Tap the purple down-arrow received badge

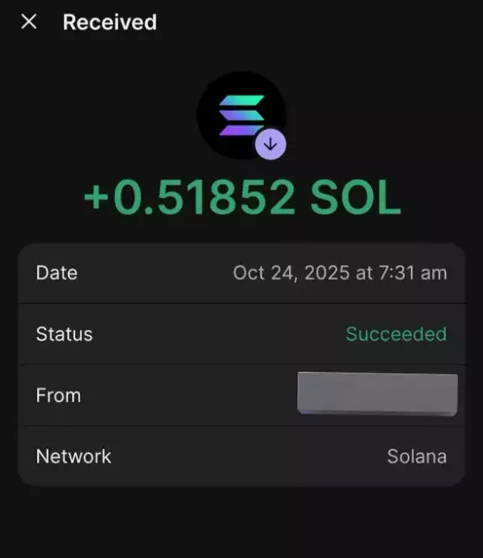pos(270,144)
